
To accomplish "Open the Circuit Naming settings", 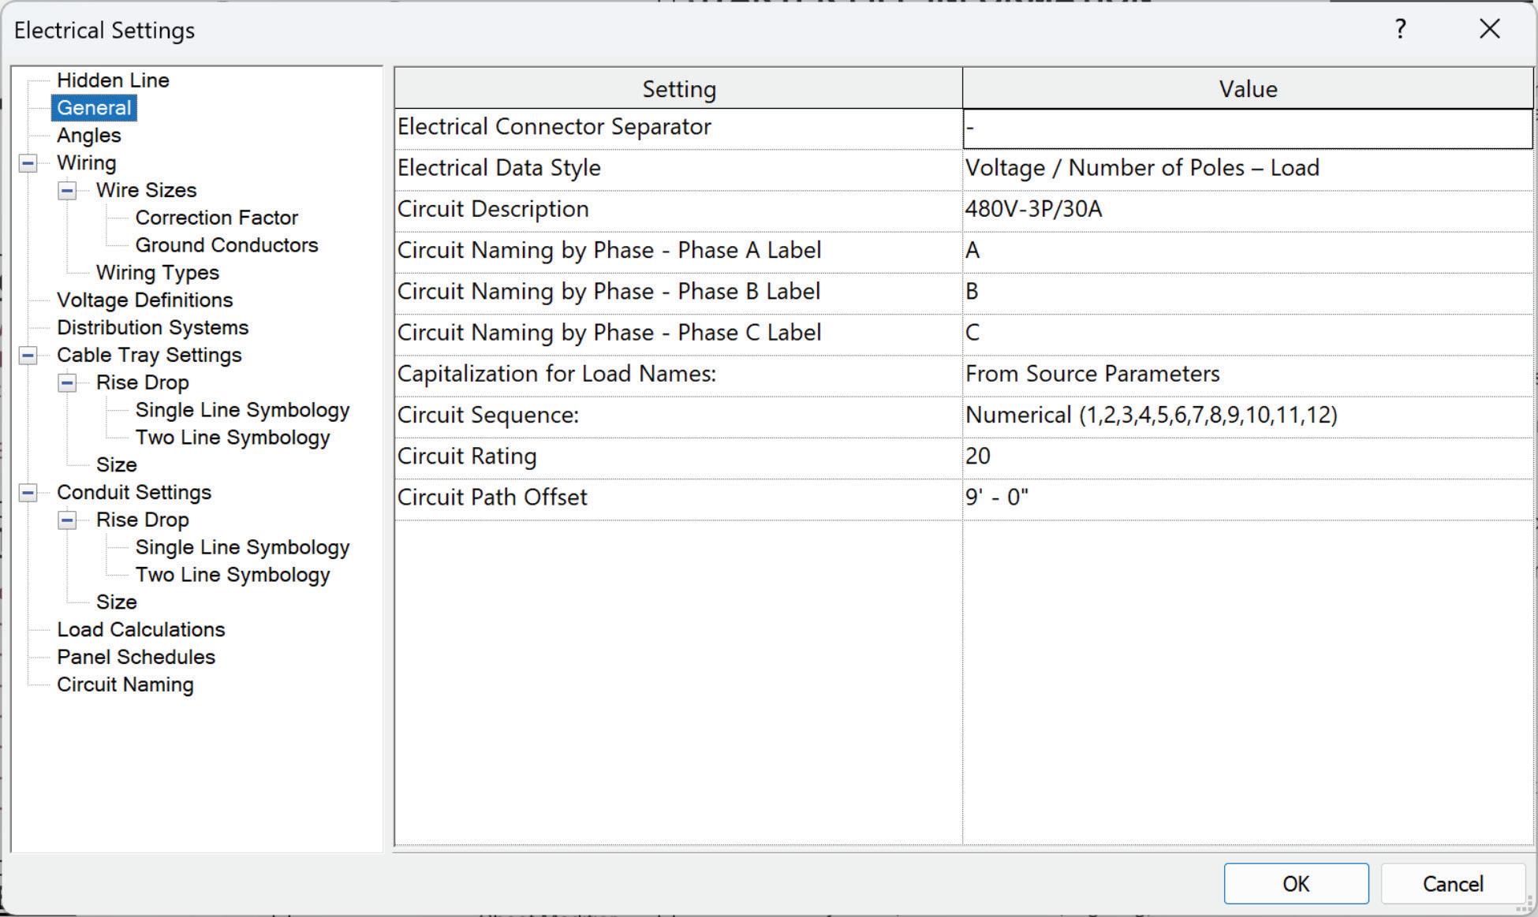I will [125, 685].
